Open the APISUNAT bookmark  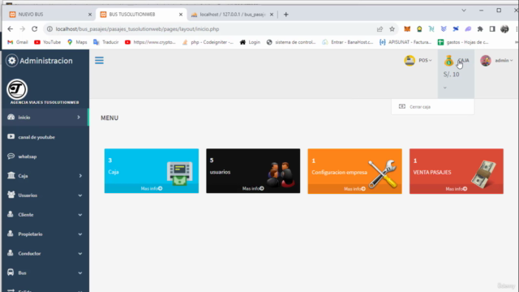405,42
